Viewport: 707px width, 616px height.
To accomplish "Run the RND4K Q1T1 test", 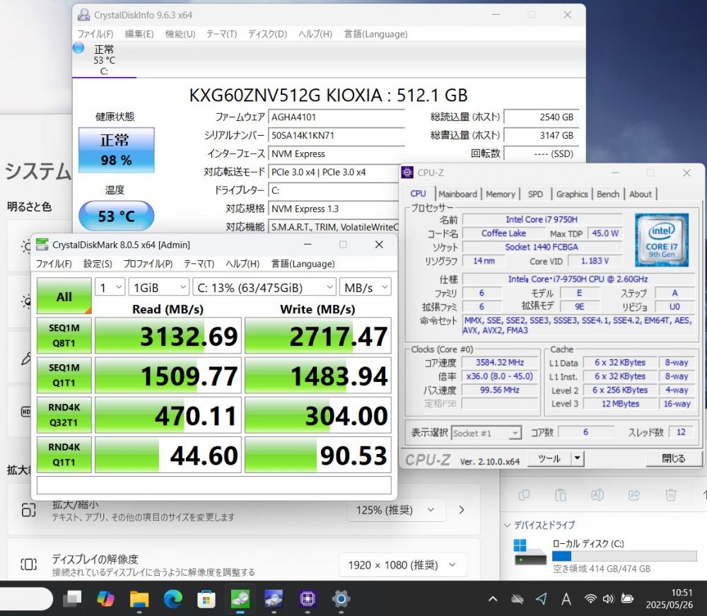I will click(64, 455).
